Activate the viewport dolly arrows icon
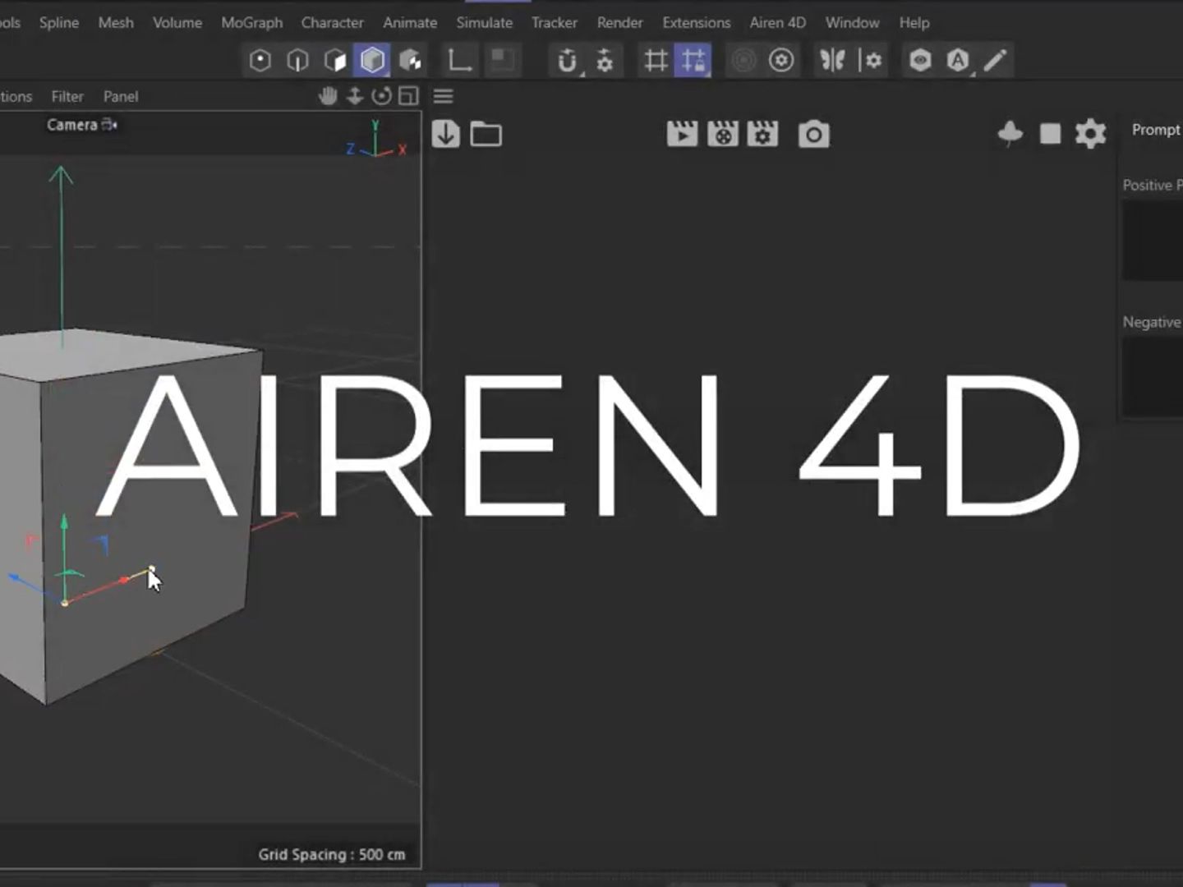The height and width of the screenshot is (887, 1183). click(x=355, y=96)
